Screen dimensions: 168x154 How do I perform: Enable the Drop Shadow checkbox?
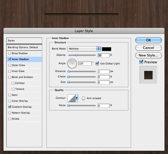click(10, 53)
